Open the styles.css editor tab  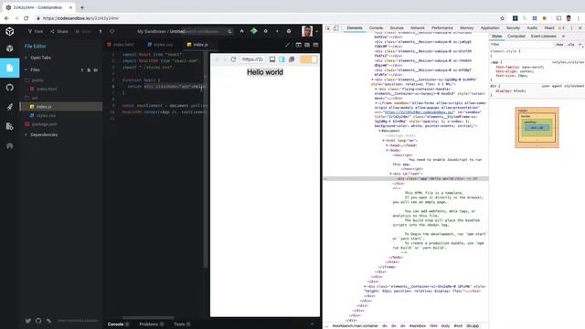[161, 45]
